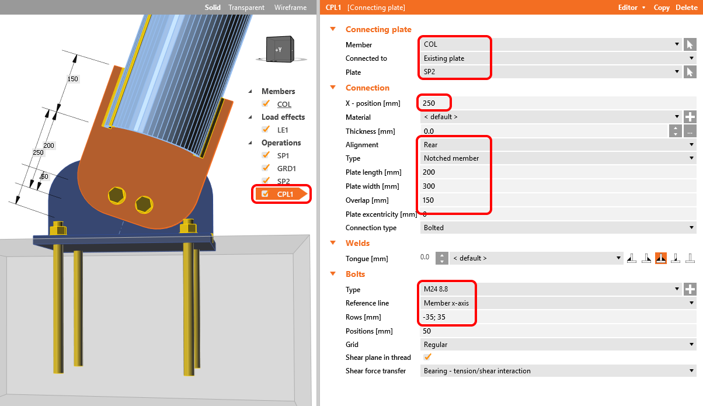The width and height of the screenshot is (703, 406).
Task: Click the Copy button in header
Action: pyautogui.click(x=661, y=8)
